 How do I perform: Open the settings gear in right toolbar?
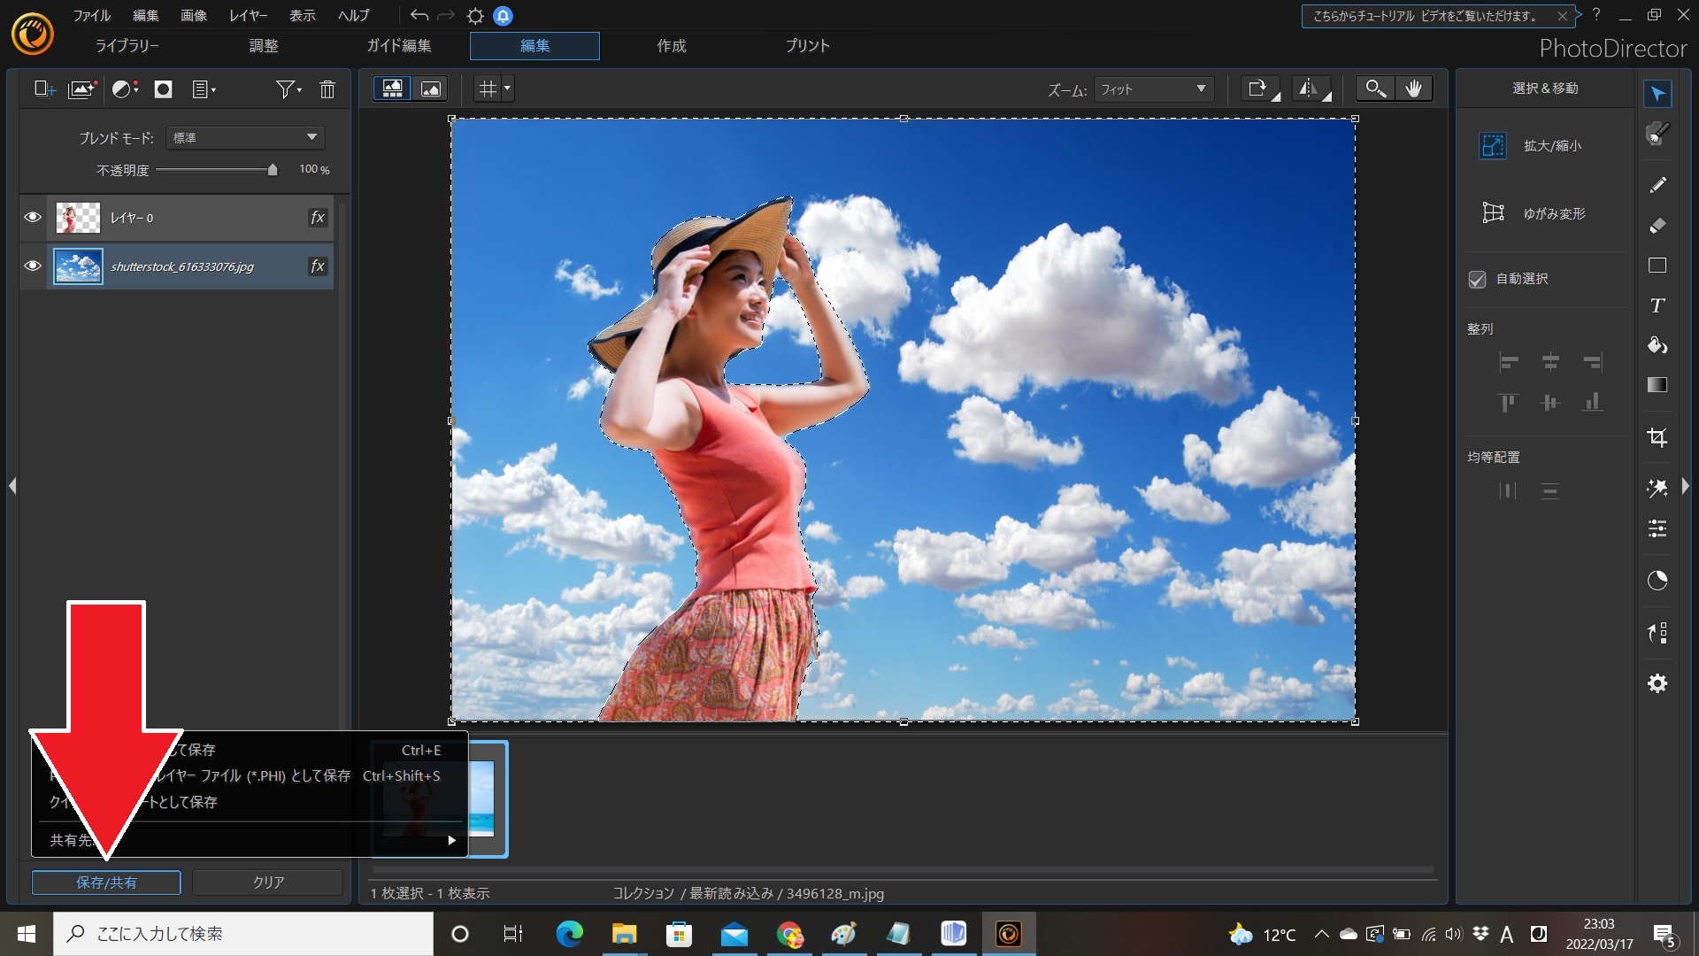(1657, 683)
